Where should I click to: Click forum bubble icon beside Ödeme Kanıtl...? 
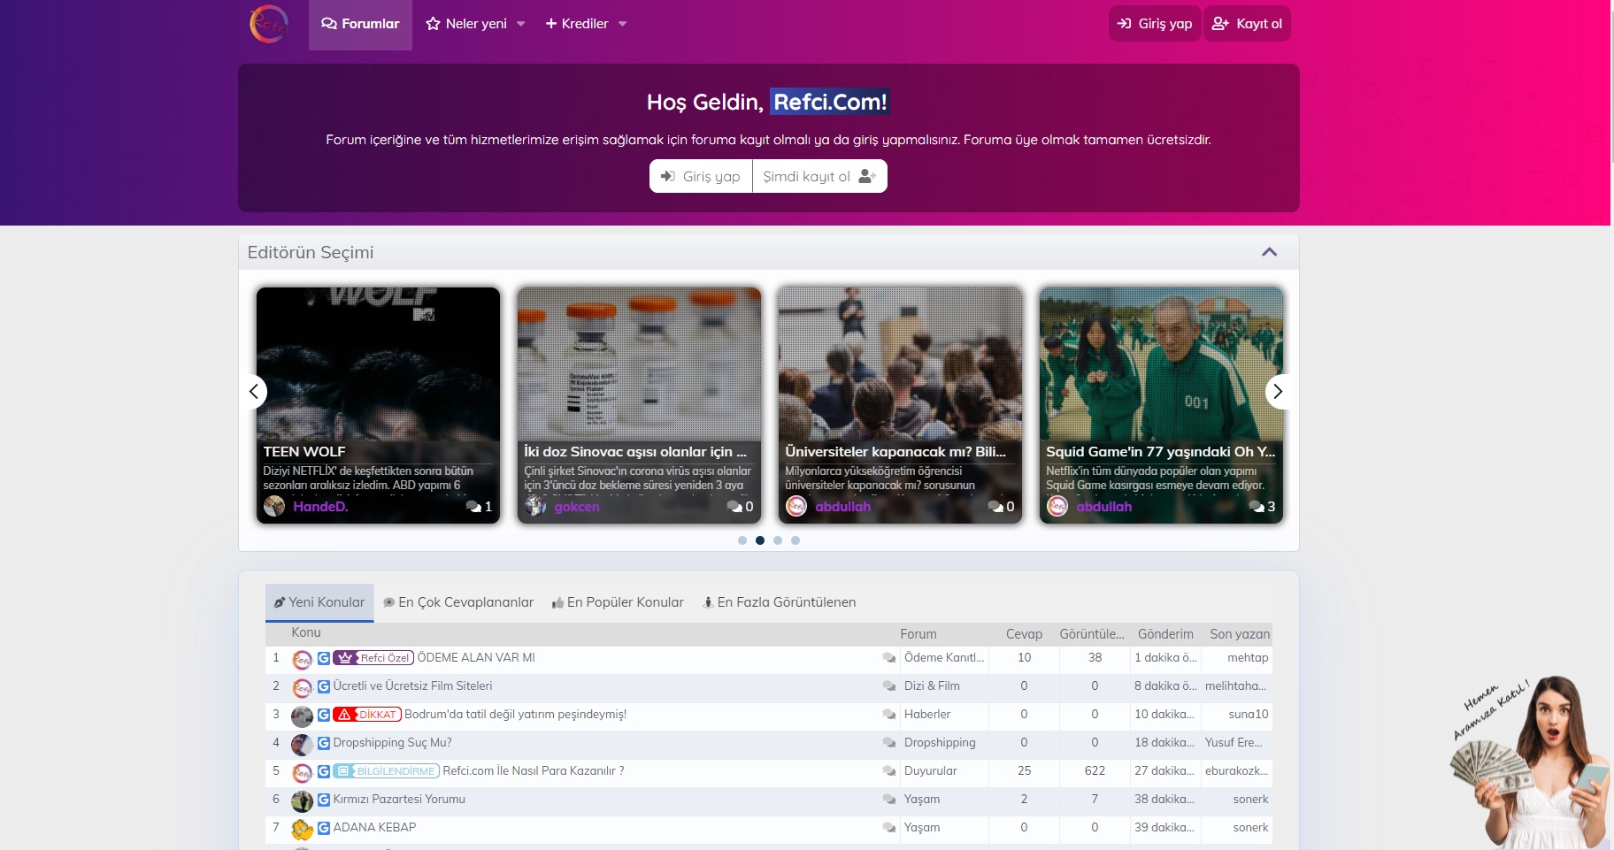click(x=889, y=657)
